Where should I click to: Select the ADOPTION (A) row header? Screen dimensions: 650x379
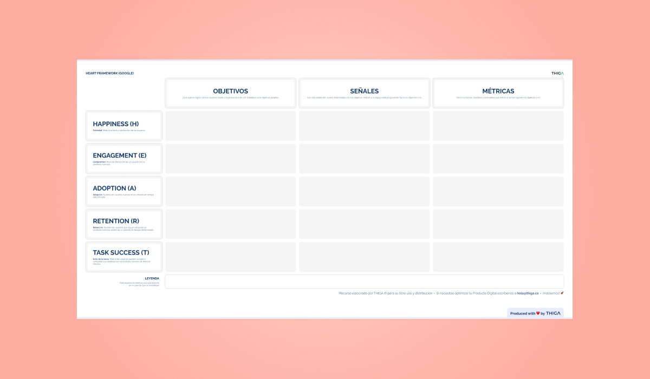click(x=124, y=192)
